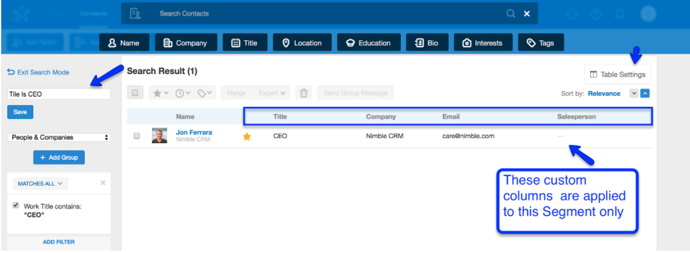690x253 pixels.
Task: Sort results in ascending order arrow
Action: click(645, 94)
